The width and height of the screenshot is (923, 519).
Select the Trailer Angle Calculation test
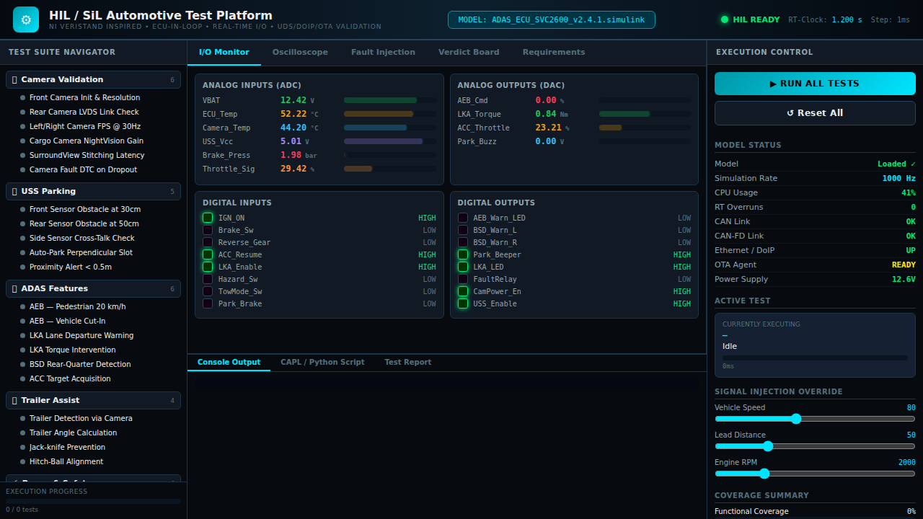coord(73,432)
